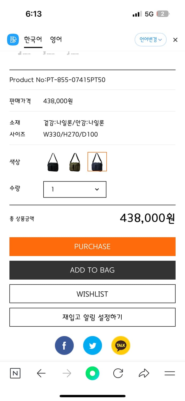Open the browser share arrow

tap(144, 373)
